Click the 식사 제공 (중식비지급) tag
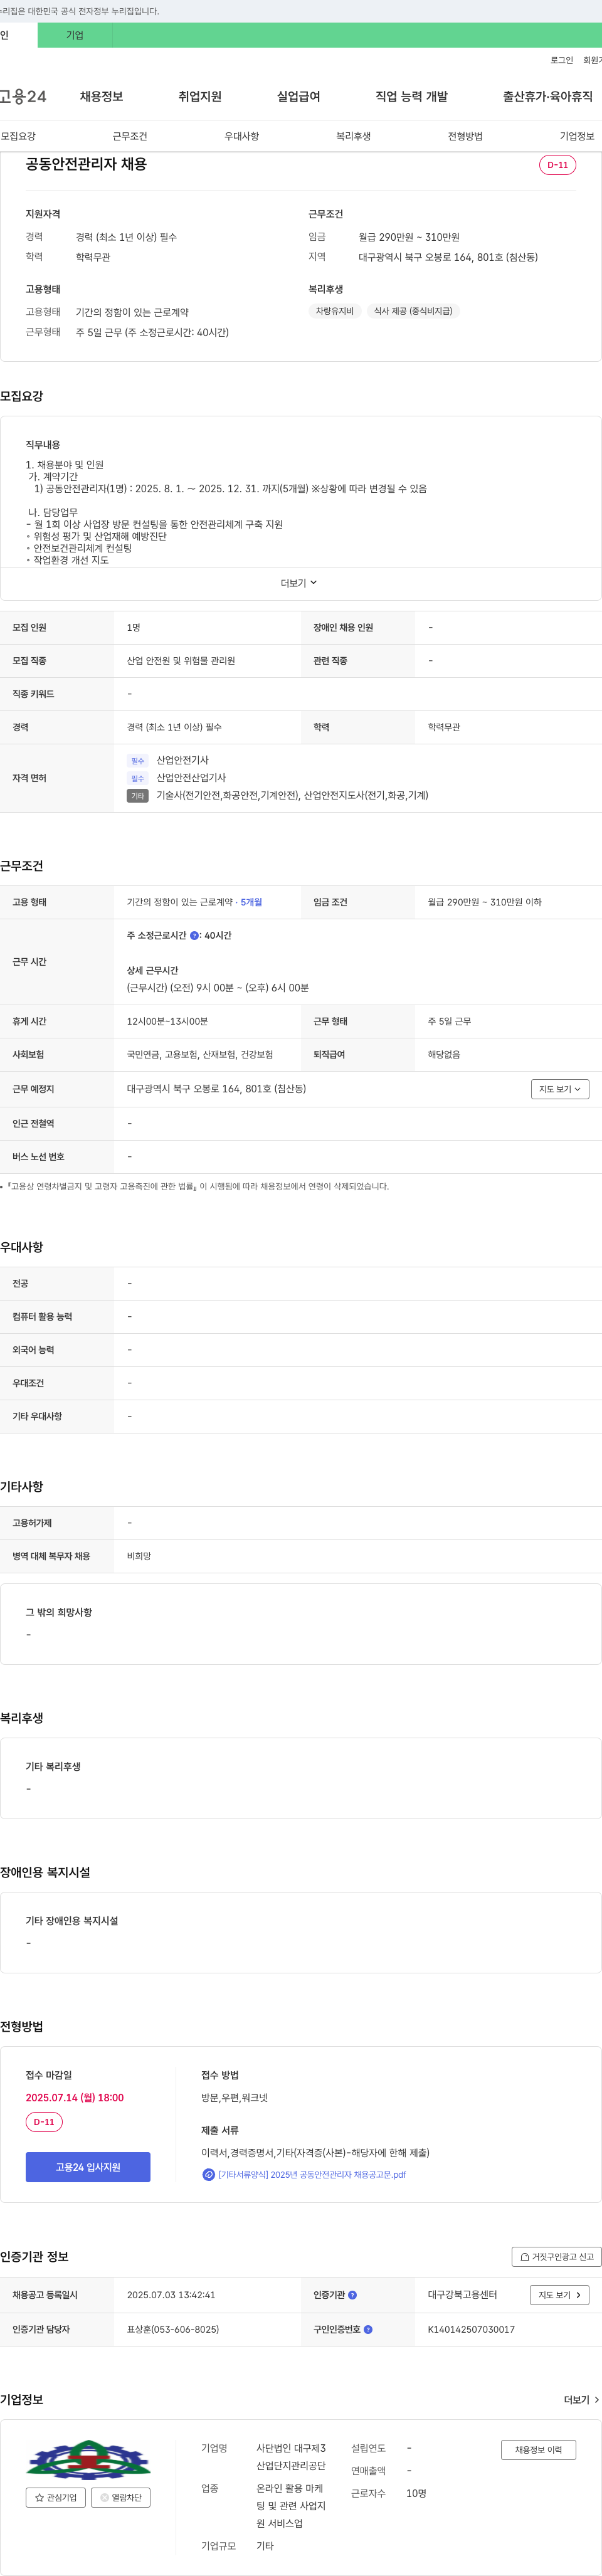 (413, 311)
